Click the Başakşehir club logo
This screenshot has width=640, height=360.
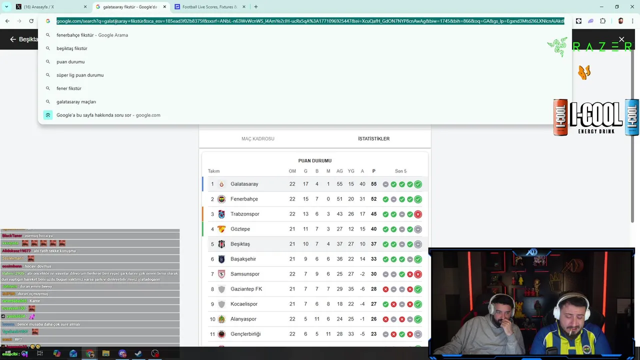coord(221,259)
